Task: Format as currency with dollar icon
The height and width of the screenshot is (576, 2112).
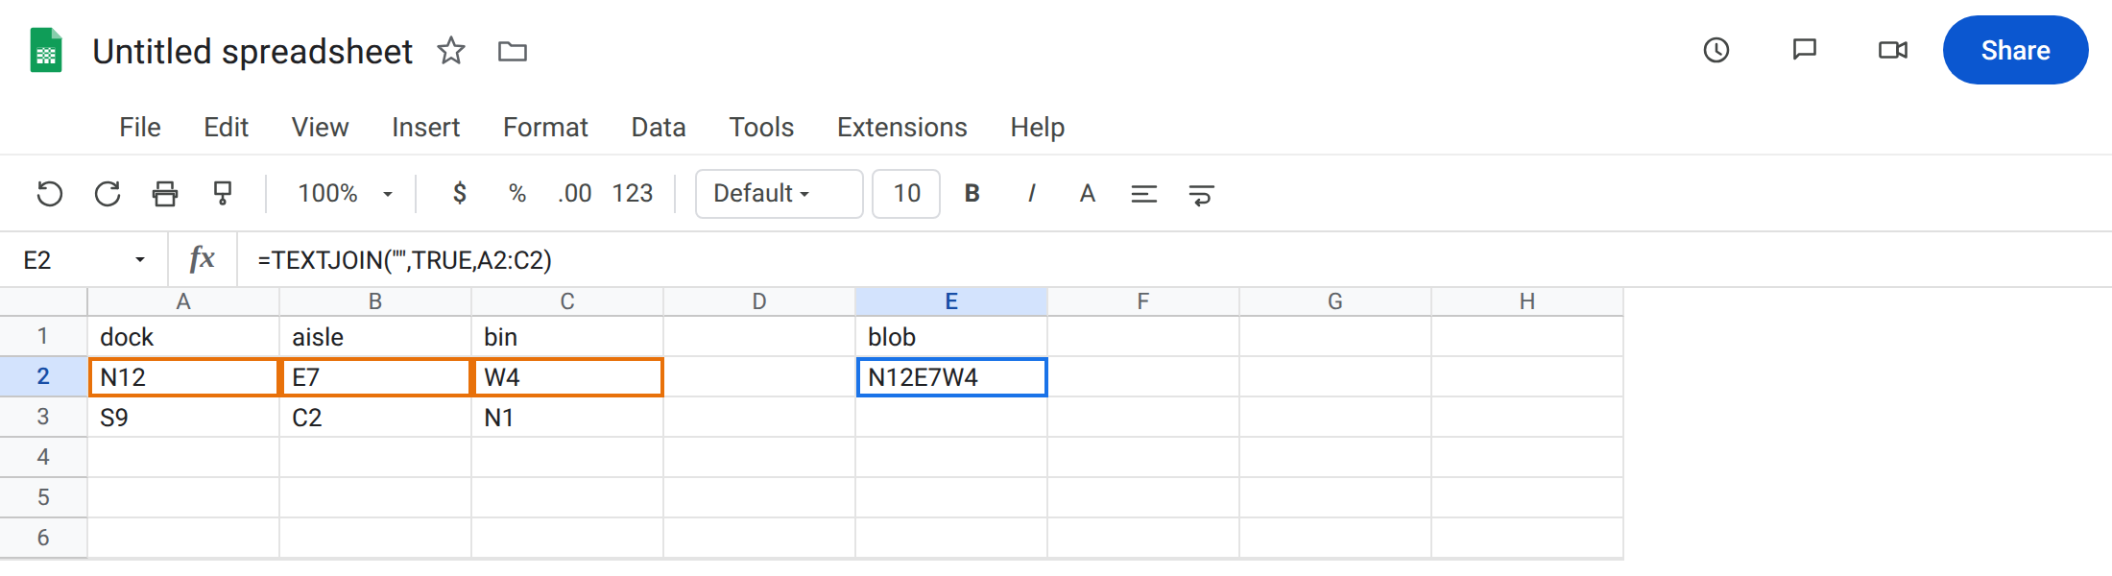Action: coord(460,194)
